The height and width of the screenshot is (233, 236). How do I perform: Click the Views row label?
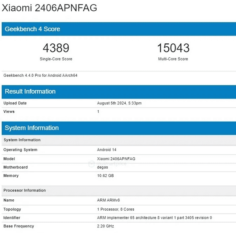tap(9, 112)
